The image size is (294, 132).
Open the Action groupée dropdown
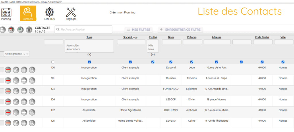click(x=16, y=54)
